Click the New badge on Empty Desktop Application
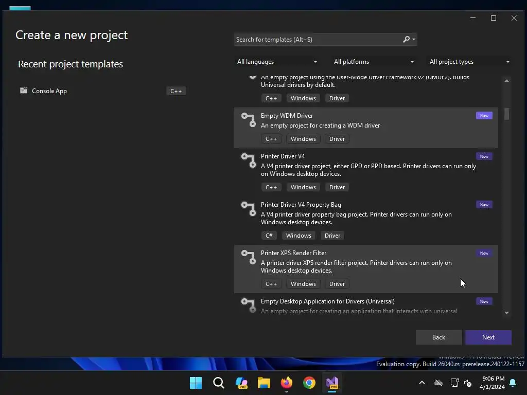 click(x=484, y=301)
